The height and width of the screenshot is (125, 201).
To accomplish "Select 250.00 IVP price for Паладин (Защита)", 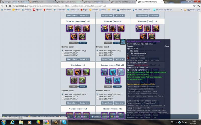I will click(x=97, y=55).
